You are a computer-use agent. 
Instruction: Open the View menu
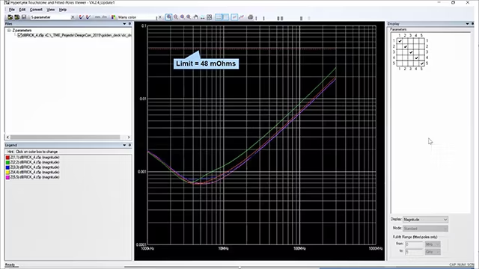[50, 10]
